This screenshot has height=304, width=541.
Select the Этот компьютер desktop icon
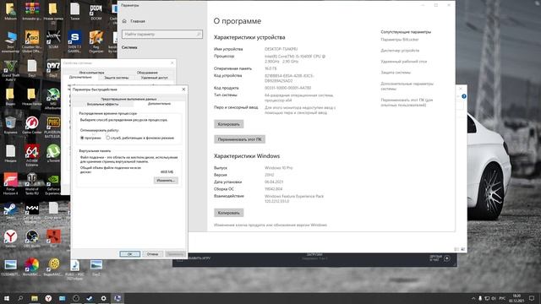[x=10, y=42]
